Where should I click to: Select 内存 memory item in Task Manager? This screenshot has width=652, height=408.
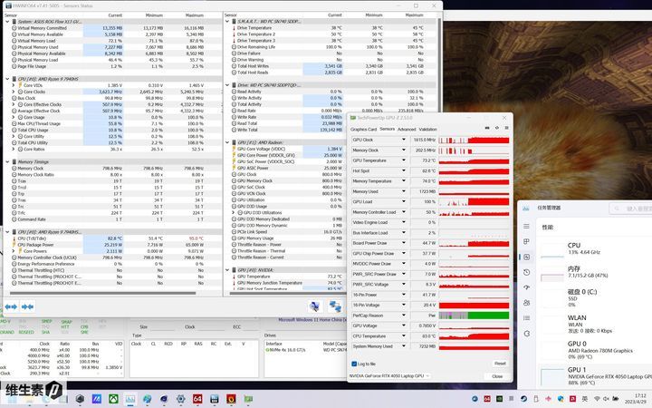tap(596, 272)
